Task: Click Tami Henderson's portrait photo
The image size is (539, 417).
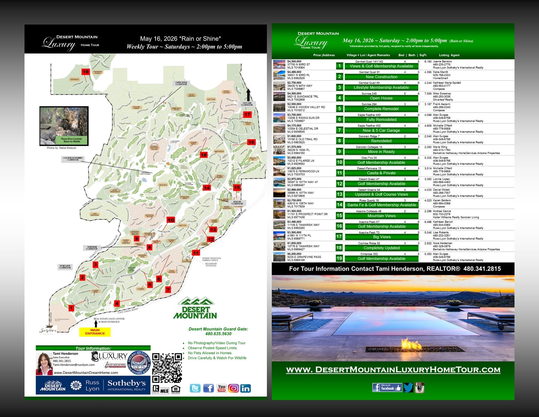Action: coord(44,363)
